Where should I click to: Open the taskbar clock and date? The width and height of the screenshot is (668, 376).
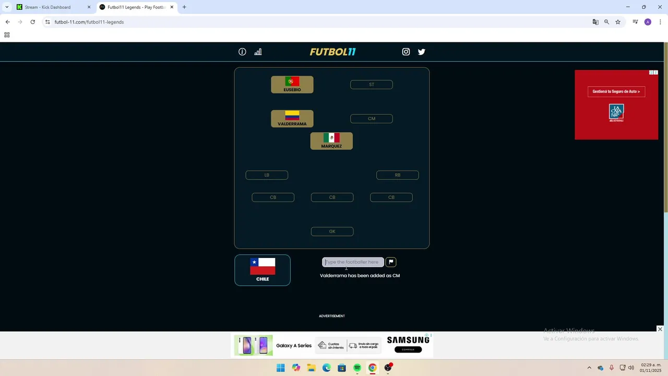click(651, 367)
